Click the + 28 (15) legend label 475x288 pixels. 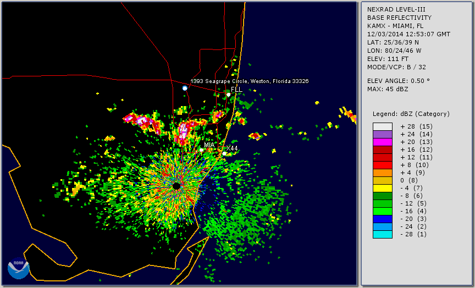(x=416, y=126)
